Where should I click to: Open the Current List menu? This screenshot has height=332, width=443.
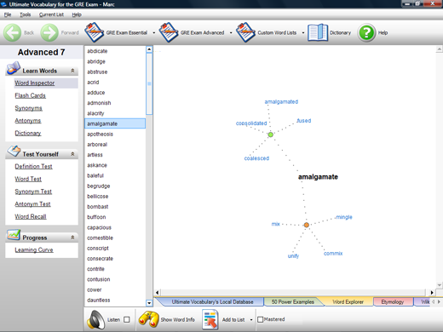[51, 14]
